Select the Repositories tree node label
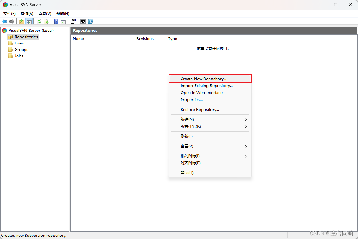The image size is (358, 239). pyautogui.click(x=26, y=37)
